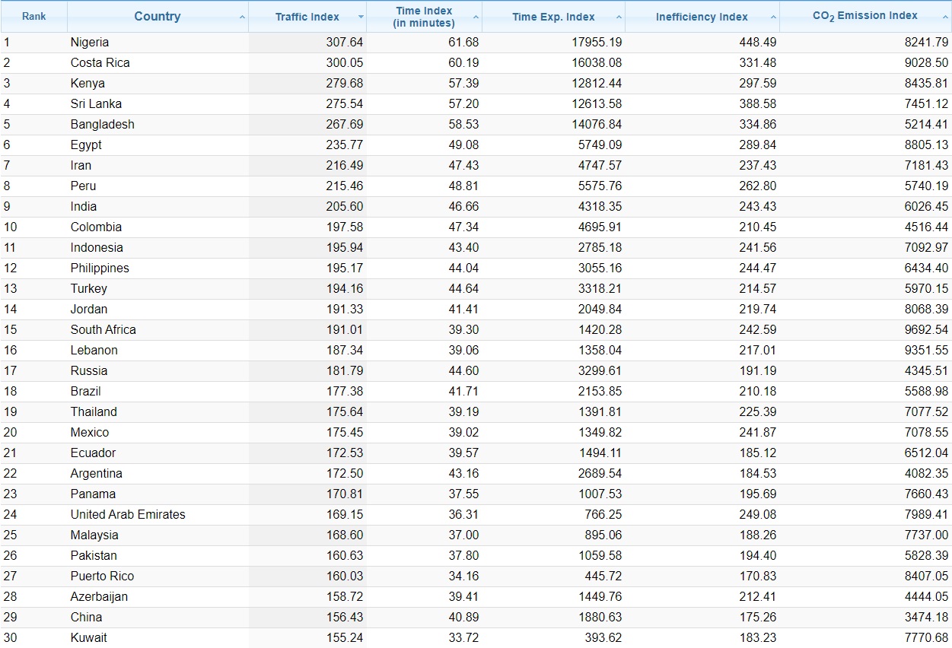The height and width of the screenshot is (648, 952).
Task: Click sort arrow in Inefficiency Index header
Action: click(773, 17)
